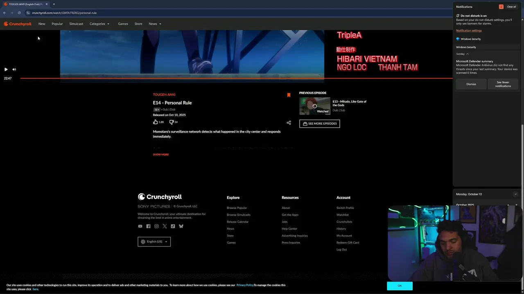524x294 pixels.
Task: Open the Crunchyroll home logo in the header
Action: coord(18,24)
